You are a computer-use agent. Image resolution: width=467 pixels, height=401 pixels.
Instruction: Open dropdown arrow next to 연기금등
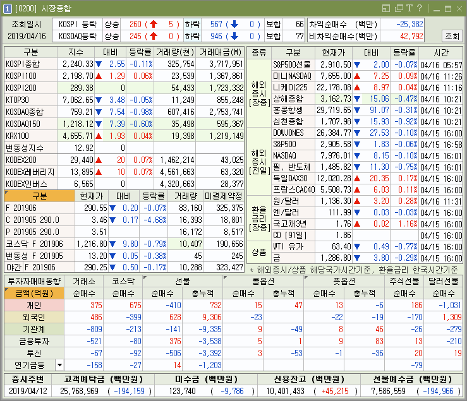coord(59,364)
